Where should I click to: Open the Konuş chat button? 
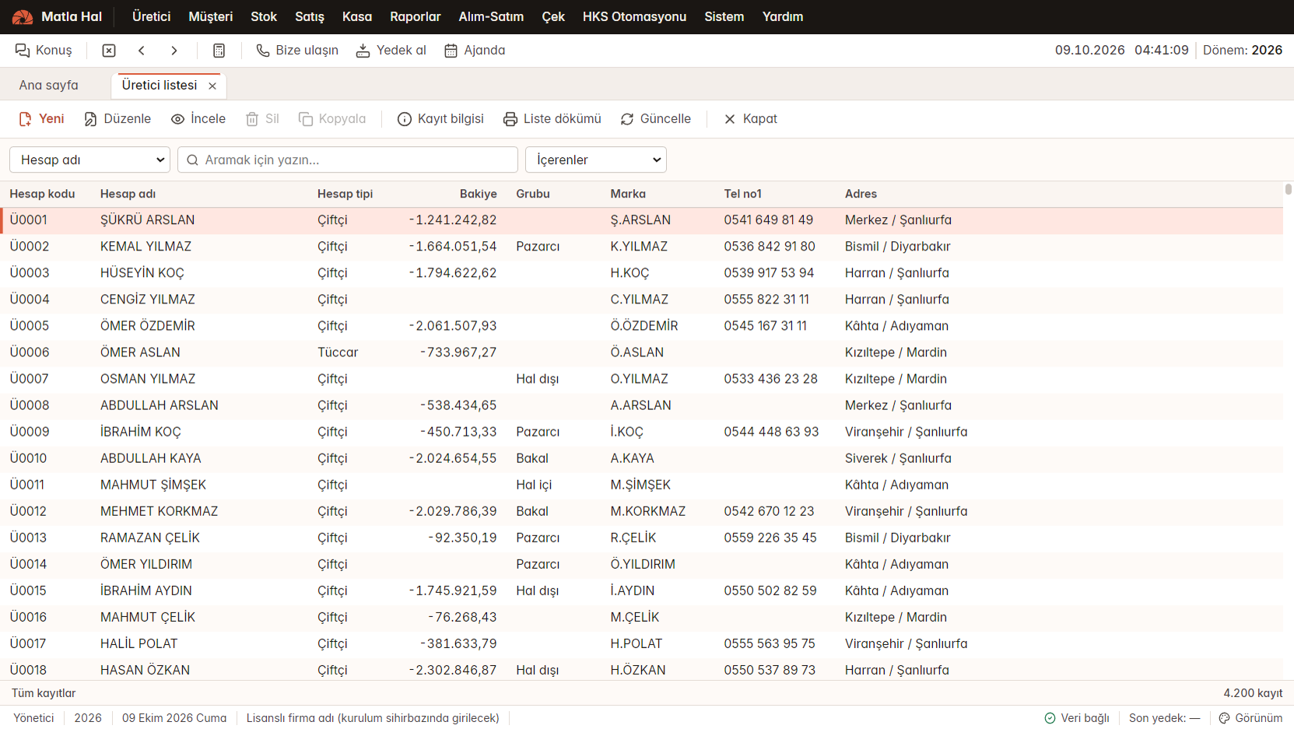[44, 51]
